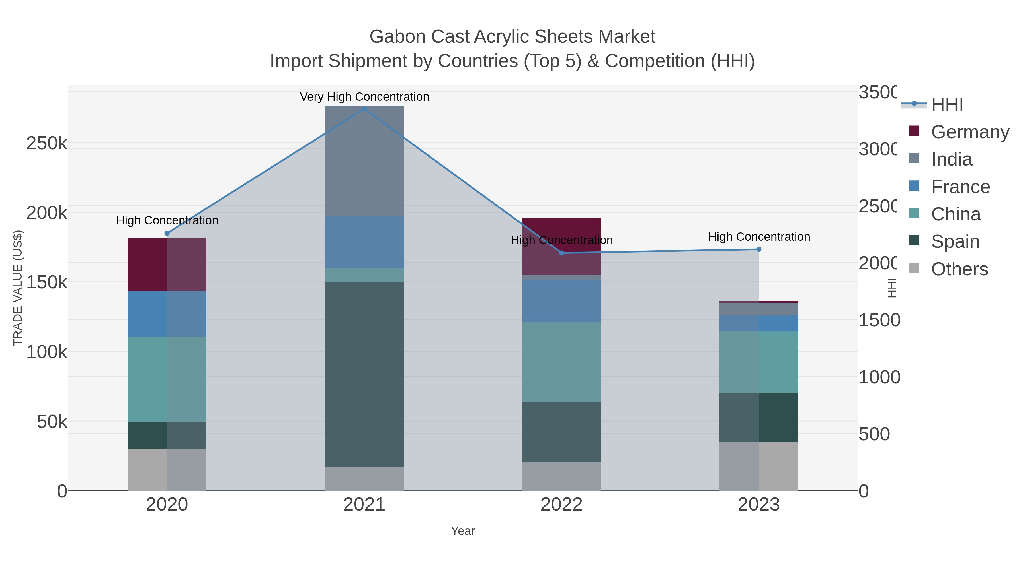
Task: Click the 100k left axis tick
Action: [47, 352]
